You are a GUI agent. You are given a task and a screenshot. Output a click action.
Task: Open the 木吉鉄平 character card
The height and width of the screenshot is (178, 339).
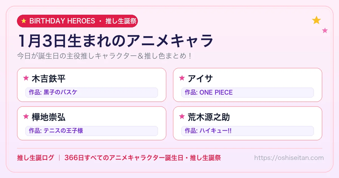(x=92, y=85)
